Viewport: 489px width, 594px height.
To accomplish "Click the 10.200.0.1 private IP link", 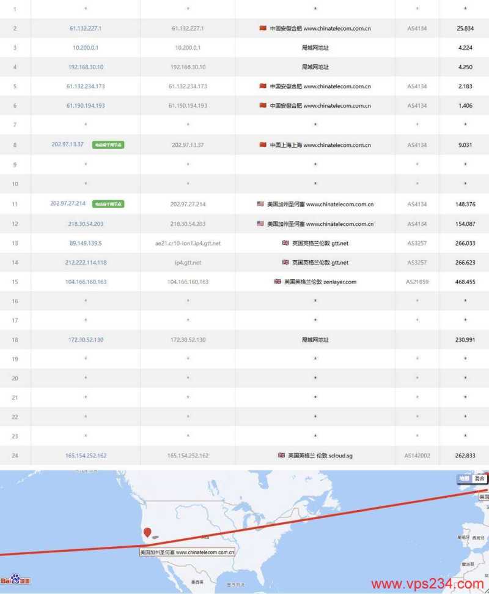I will click(85, 47).
